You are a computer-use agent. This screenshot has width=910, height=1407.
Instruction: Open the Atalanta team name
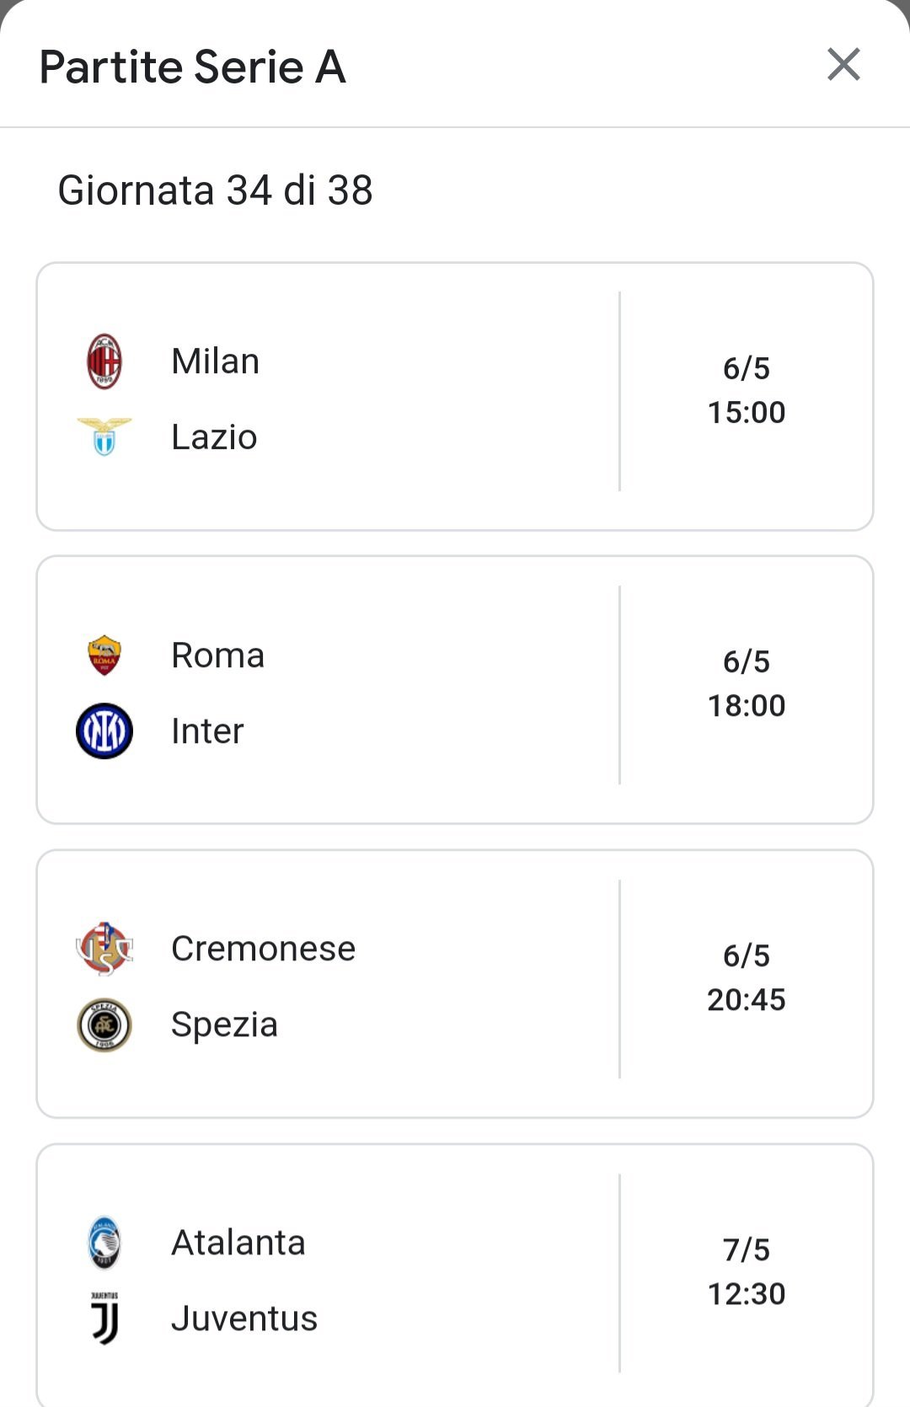[x=238, y=1243]
